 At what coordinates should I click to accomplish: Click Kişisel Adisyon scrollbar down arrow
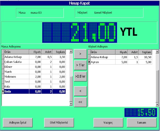pos(157,105)
